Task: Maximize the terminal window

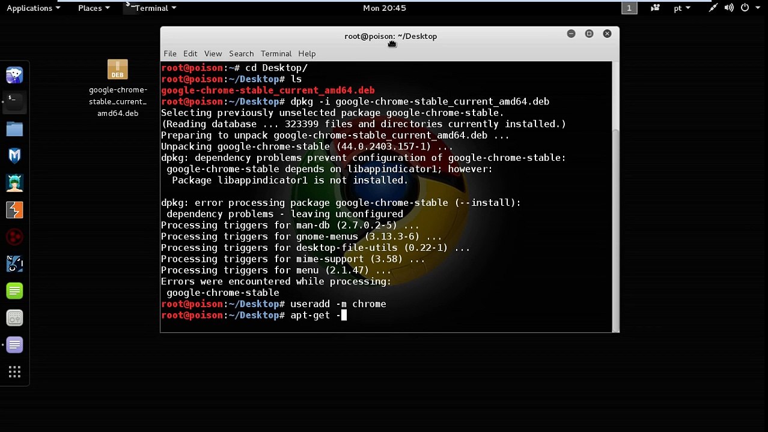Action: [x=589, y=34]
